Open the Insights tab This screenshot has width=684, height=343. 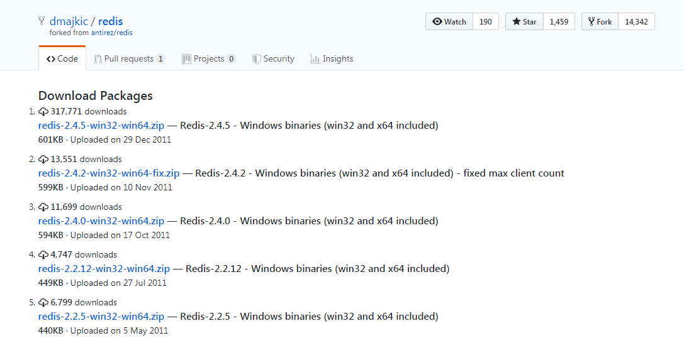pos(332,59)
